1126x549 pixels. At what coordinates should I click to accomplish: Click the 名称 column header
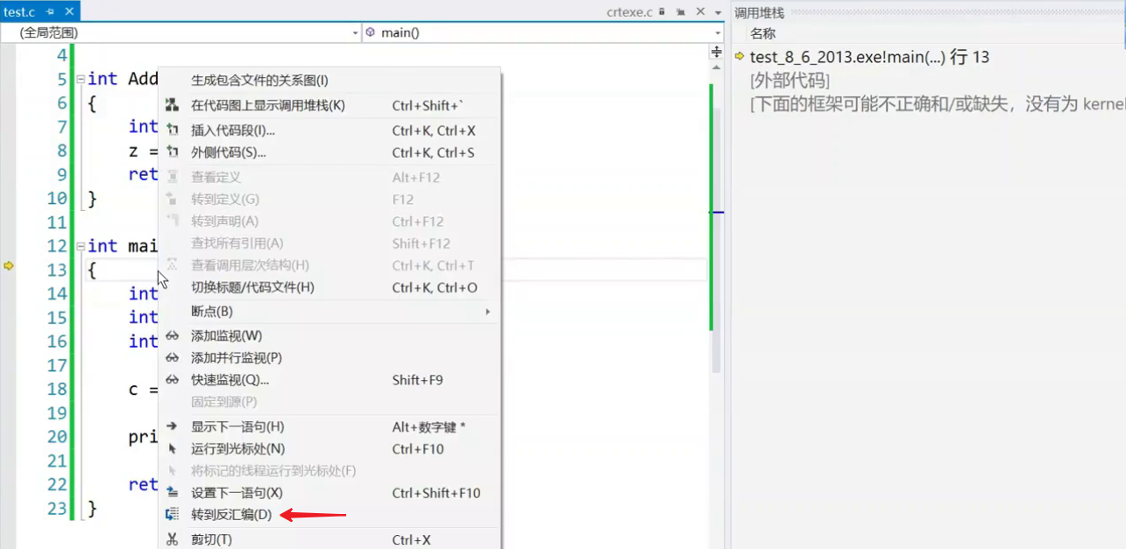coord(762,33)
